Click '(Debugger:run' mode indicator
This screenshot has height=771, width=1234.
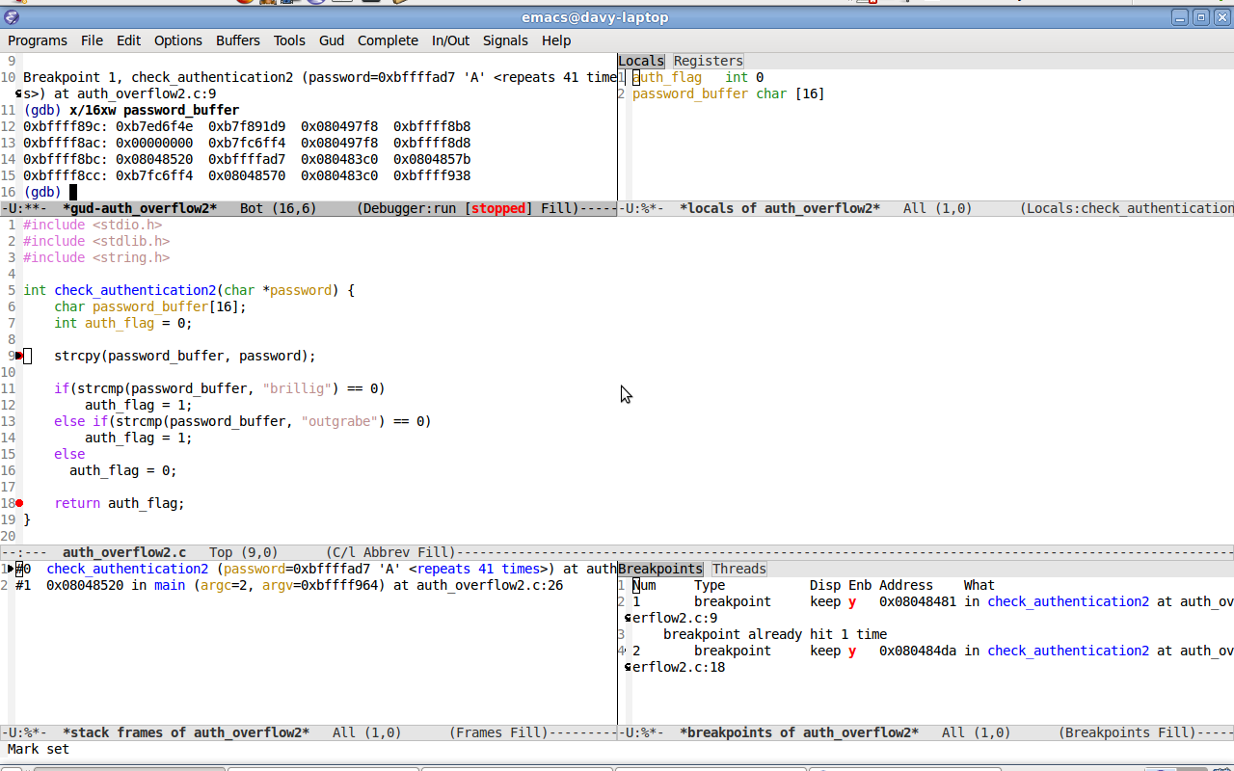407,208
